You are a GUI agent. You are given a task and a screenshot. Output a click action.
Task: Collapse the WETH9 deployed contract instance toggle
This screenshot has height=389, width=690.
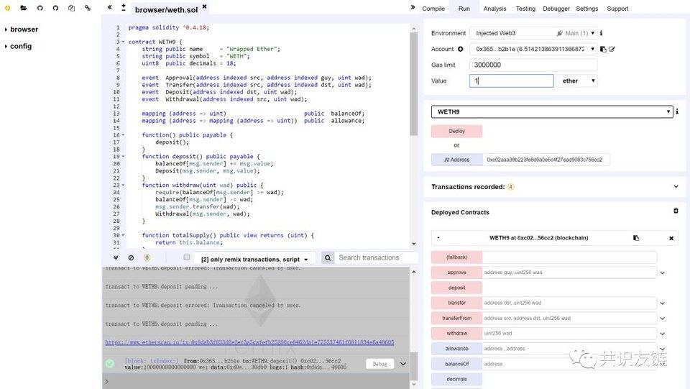tap(438, 238)
